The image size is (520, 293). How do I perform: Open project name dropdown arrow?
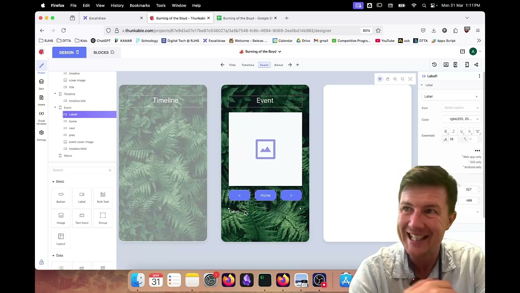(279, 52)
